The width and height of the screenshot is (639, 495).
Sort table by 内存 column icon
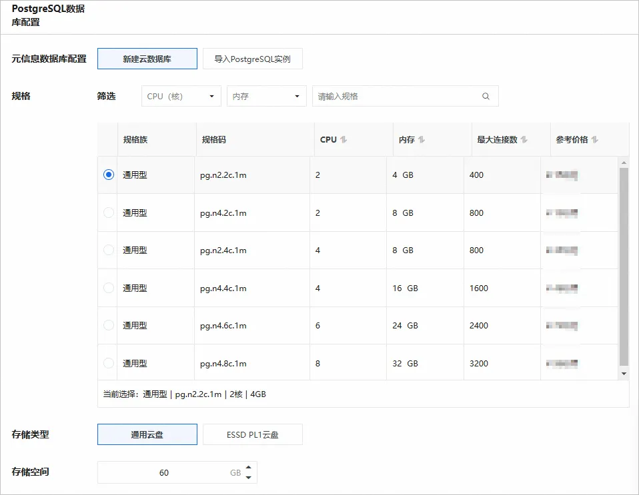[x=422, y=140]
